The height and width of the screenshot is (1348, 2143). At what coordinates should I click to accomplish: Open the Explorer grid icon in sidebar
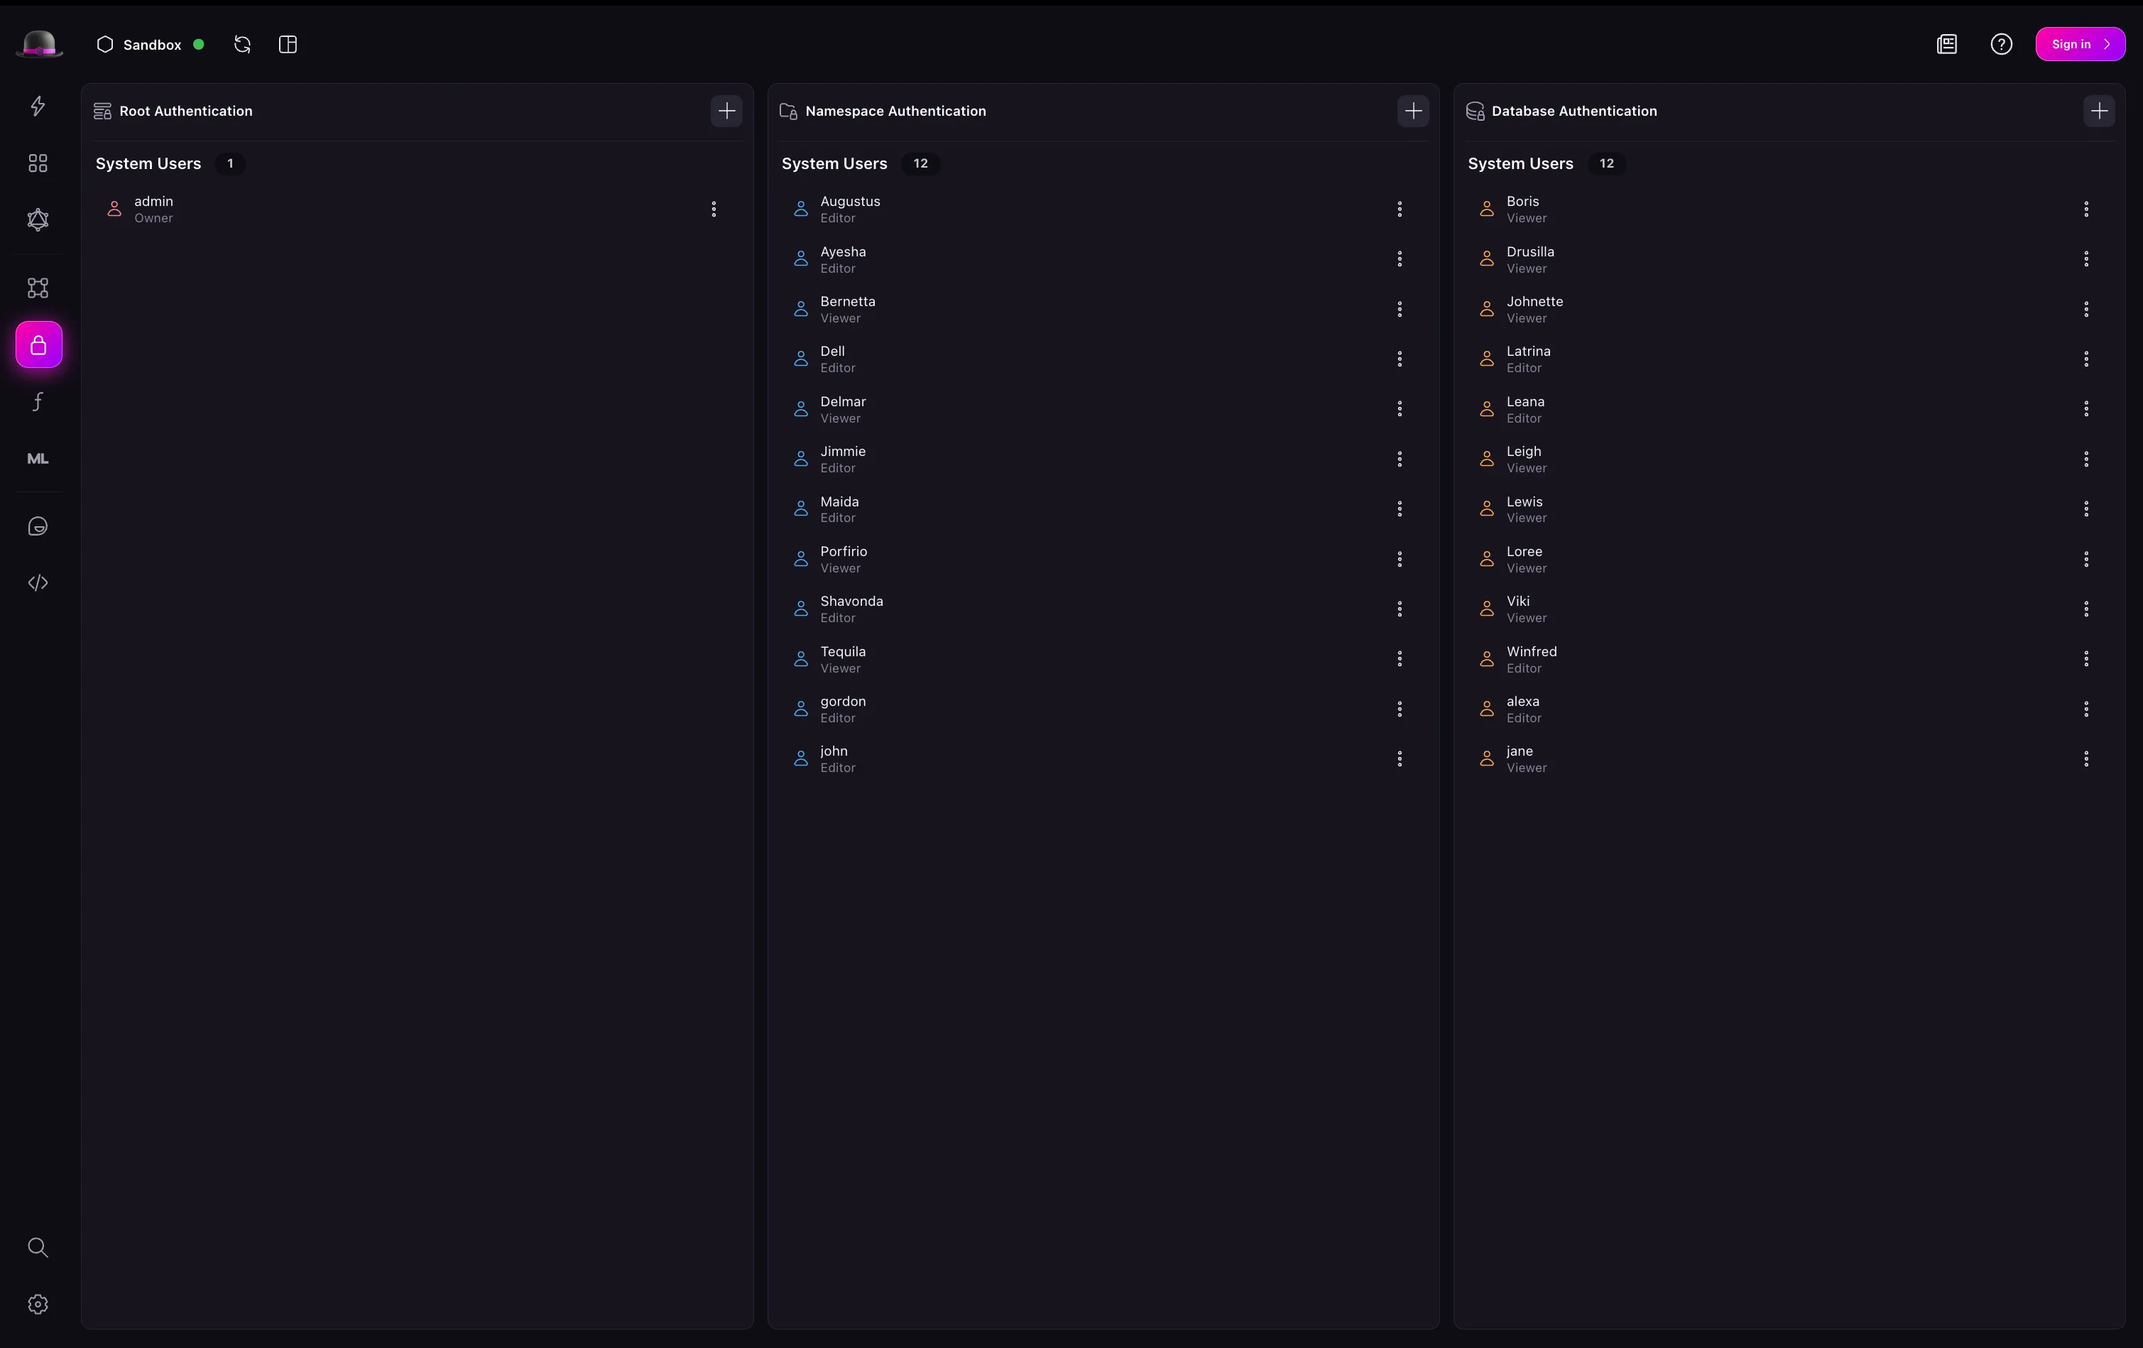tap(38, 163)
